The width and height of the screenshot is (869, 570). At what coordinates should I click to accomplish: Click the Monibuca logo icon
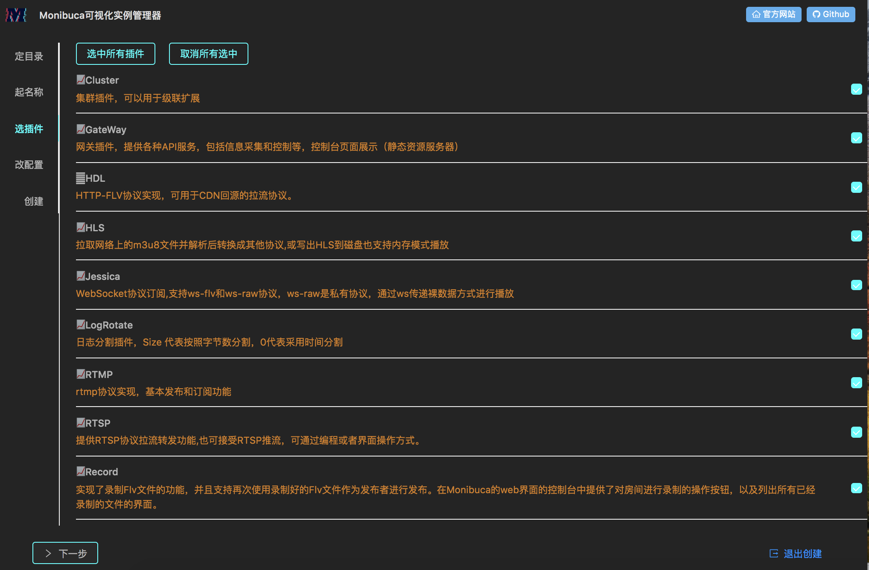click(x=16, y=15)
